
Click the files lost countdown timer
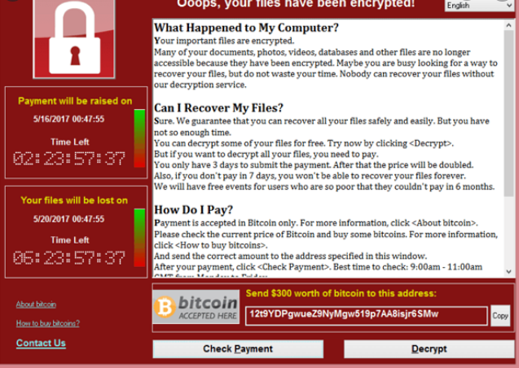coord(69,258)
